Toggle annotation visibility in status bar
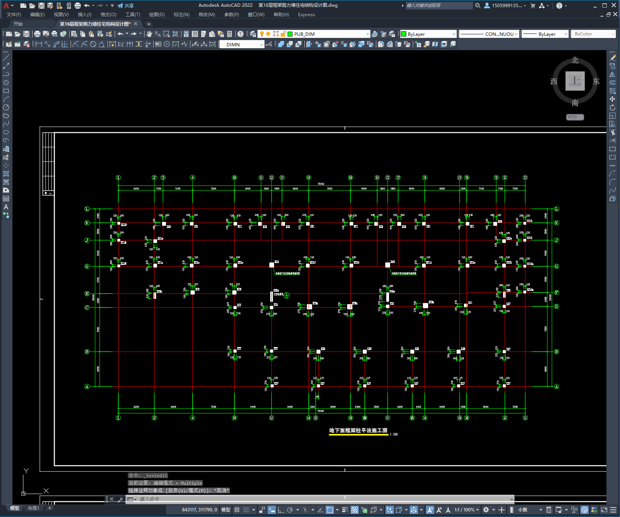The height and width of the screenshot is (517, 620). point(430,510)
